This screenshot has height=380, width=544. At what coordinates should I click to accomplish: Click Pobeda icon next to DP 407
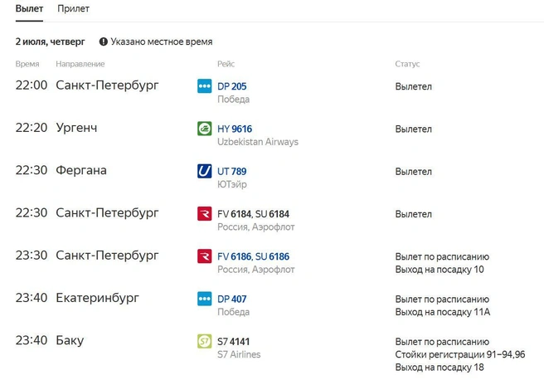point(204,299)
